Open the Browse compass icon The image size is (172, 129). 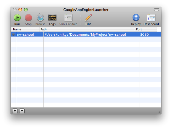pyautogui.click(x=40, y=18)
